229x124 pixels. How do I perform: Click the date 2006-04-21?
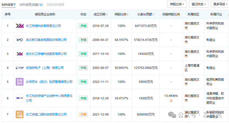point(100,40)
